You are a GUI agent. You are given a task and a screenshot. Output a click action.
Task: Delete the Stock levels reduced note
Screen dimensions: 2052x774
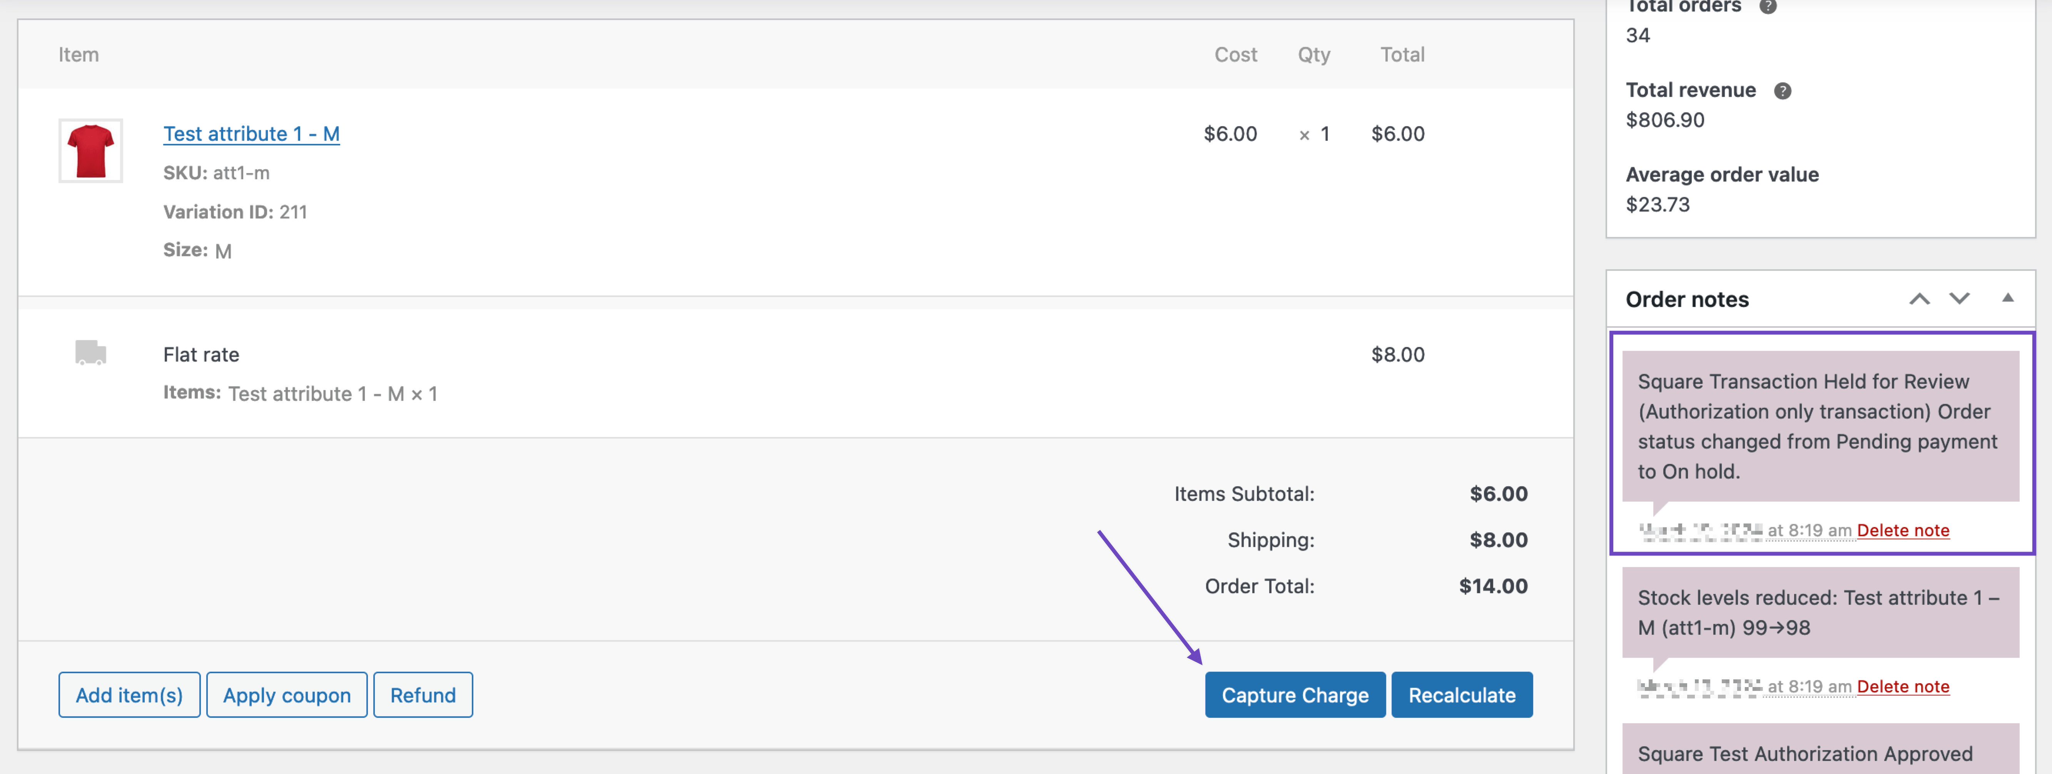click(1902, 686)
